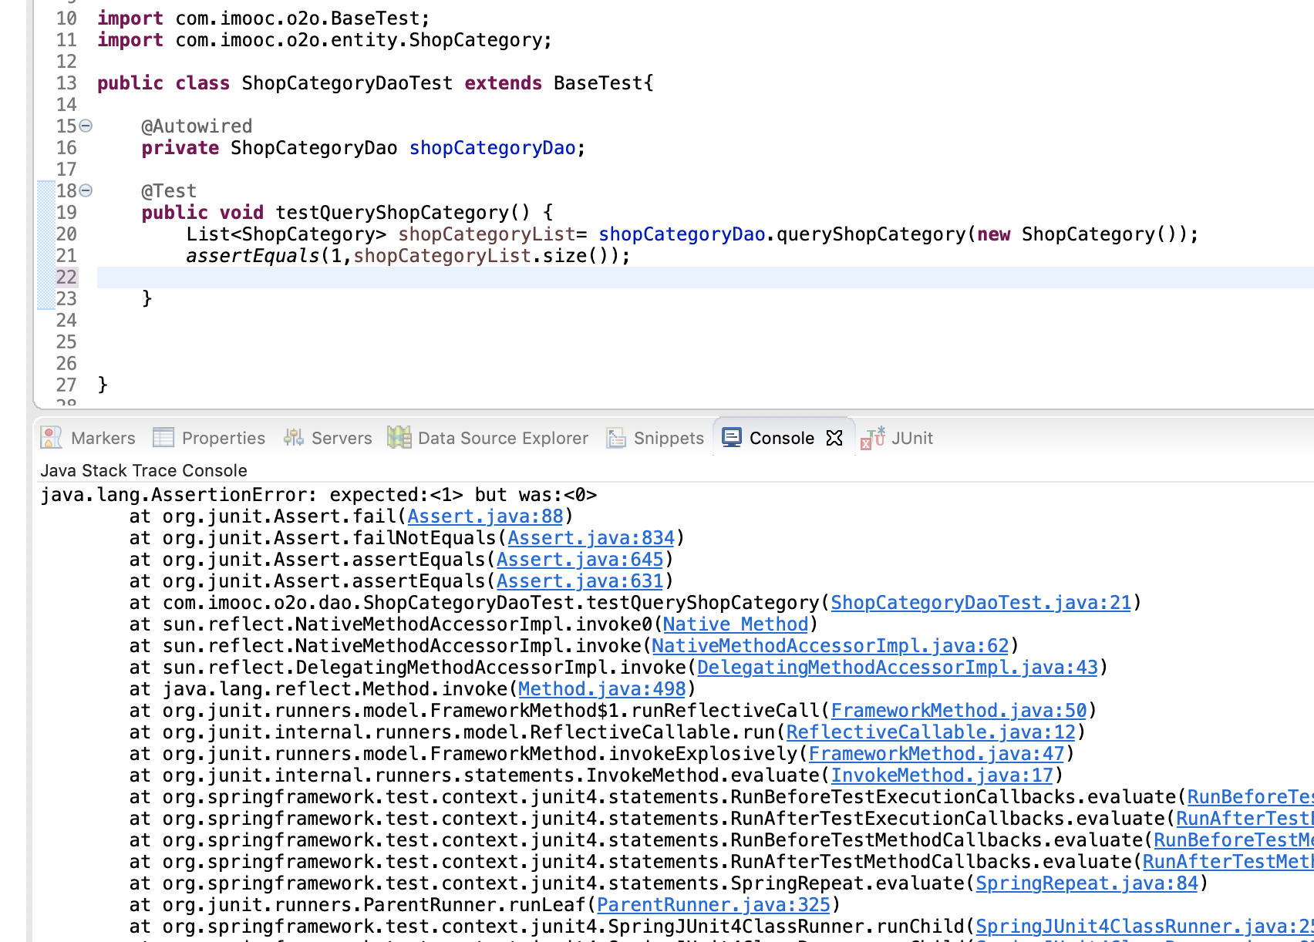This screenshot has width=1314, height=942.
Task: Click the Native Method link
Action: [736, 624]
